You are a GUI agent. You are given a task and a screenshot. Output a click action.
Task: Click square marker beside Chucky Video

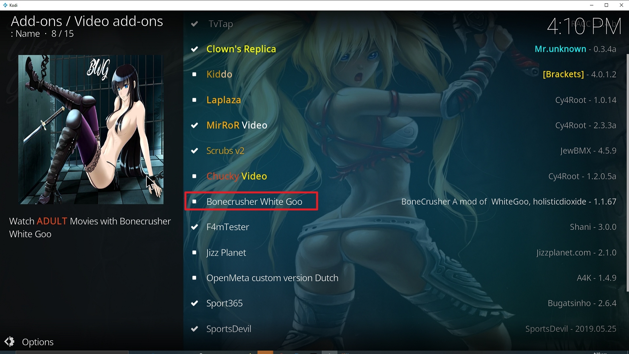point(194,176)
